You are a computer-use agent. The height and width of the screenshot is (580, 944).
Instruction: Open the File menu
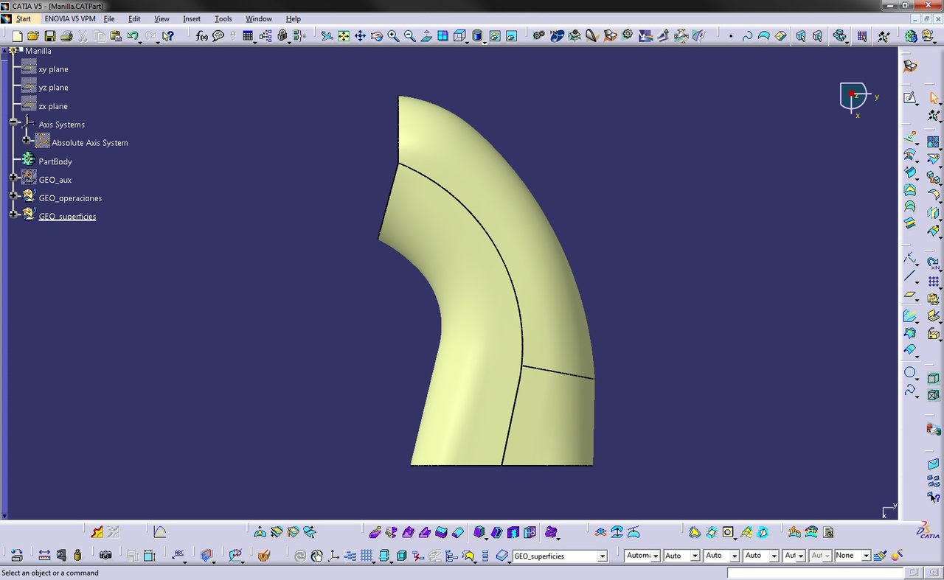click(109, 18)
